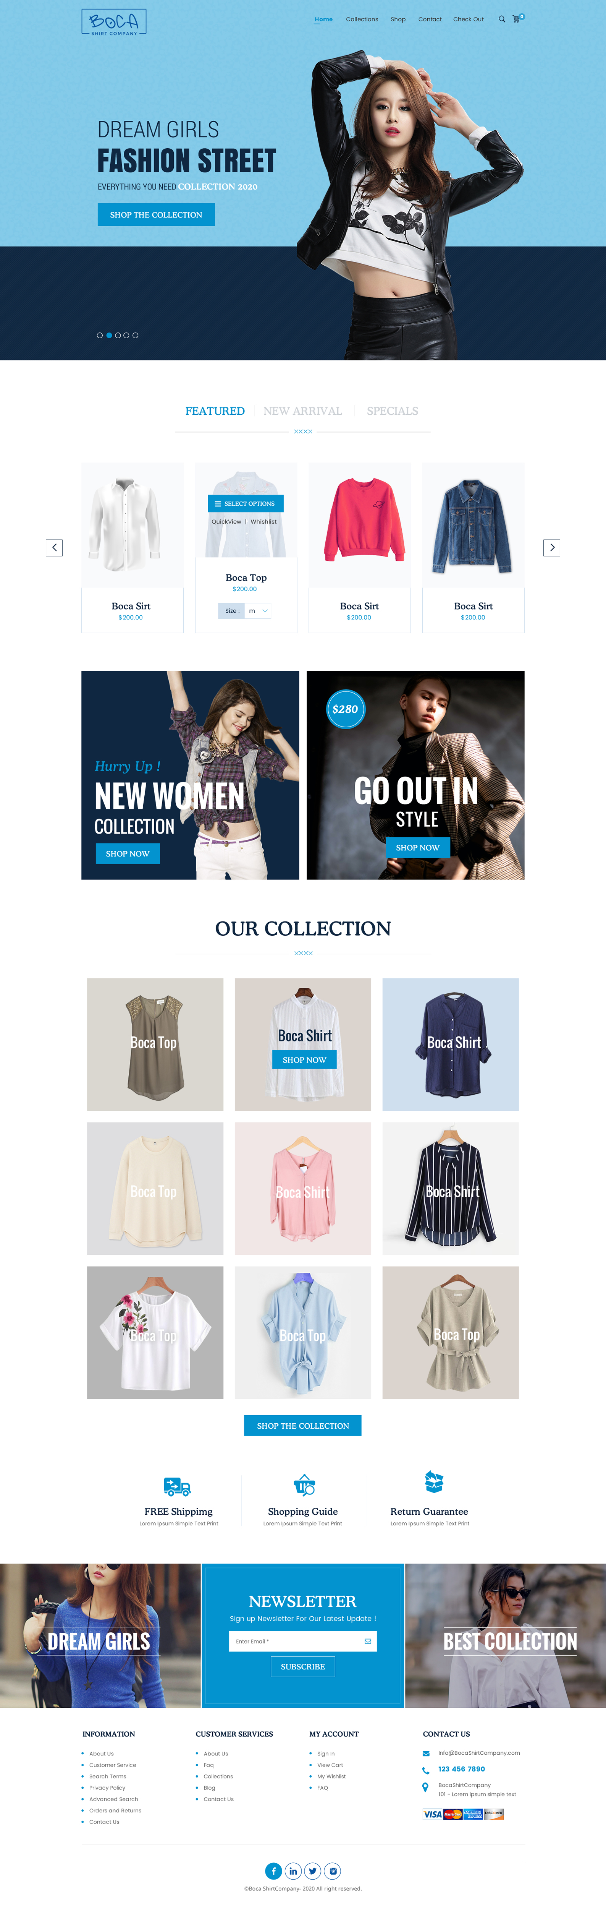Screen dimensions: 606x1911
Task: Open the search magnifier icon in header
Action: click(501, 19)
